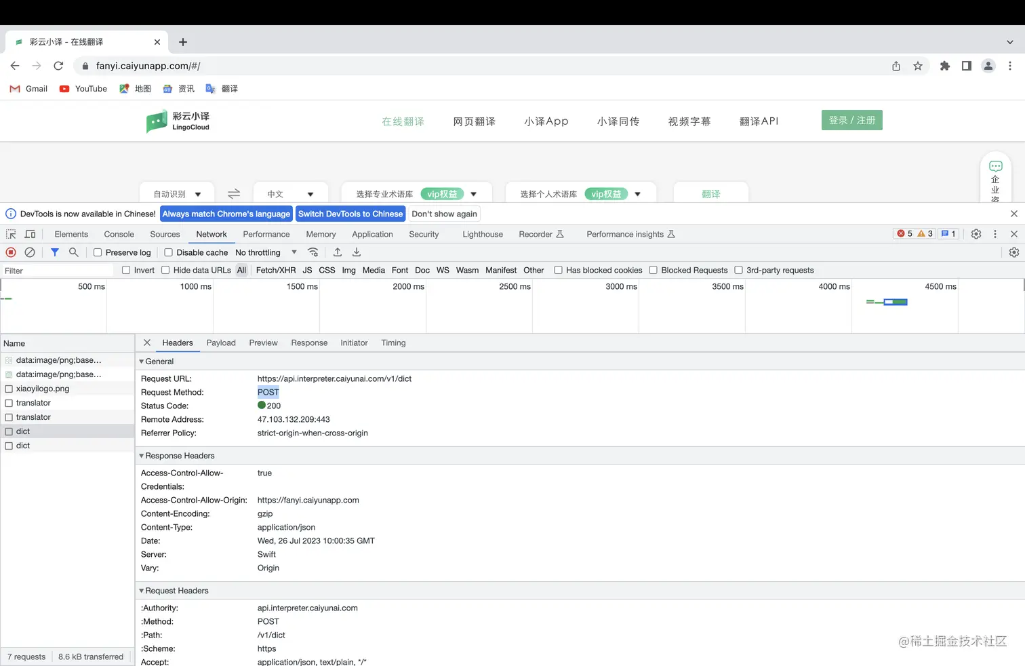This screenshot has height=666, width=1025.
Task: Open No throttling dropdown
Action: point(266,252)
